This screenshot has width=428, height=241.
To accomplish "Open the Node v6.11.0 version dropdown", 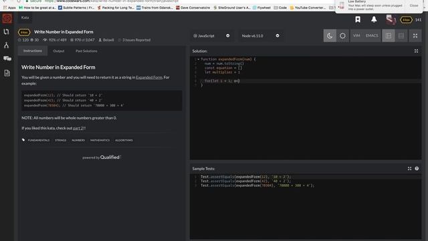I will [260, 35].
